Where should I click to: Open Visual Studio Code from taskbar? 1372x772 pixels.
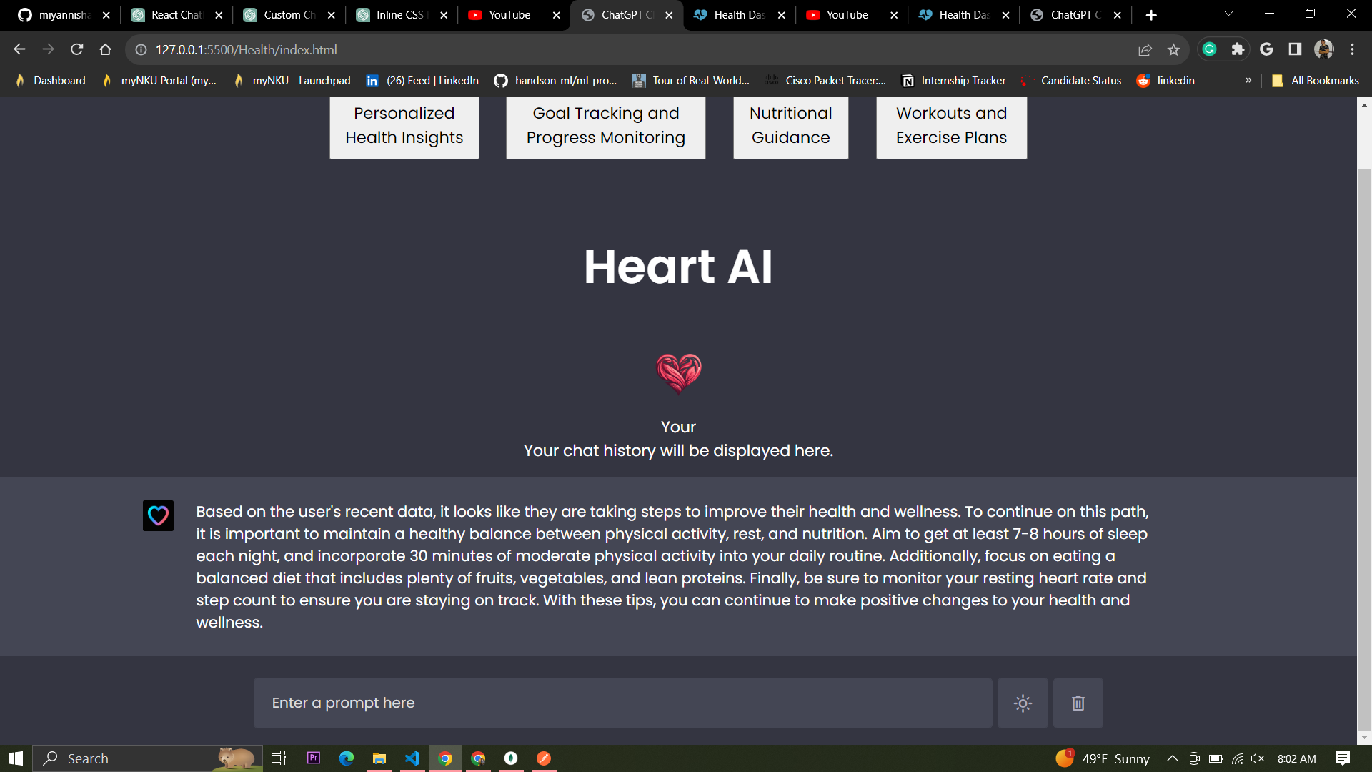[412, 758]
